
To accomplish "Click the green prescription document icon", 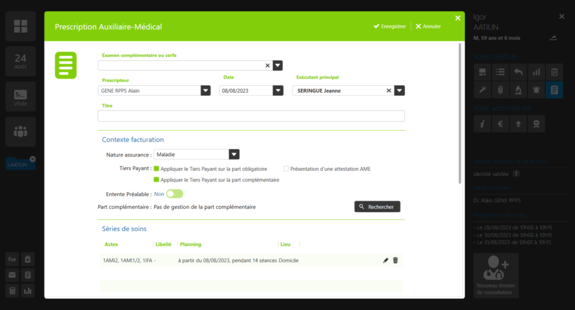I will tap(66, 65).
